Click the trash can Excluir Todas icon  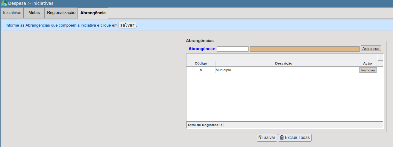tap(282, 137)
